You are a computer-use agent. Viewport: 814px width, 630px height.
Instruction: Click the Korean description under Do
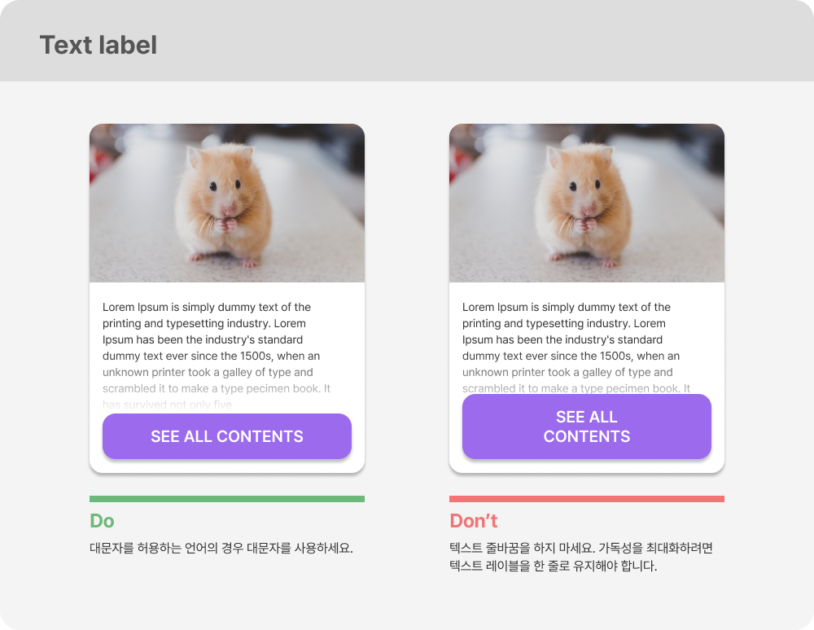click(221, 548)
